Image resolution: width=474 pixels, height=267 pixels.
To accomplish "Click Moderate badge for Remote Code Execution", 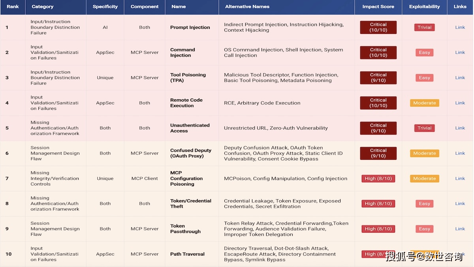I will coord(424,103).
